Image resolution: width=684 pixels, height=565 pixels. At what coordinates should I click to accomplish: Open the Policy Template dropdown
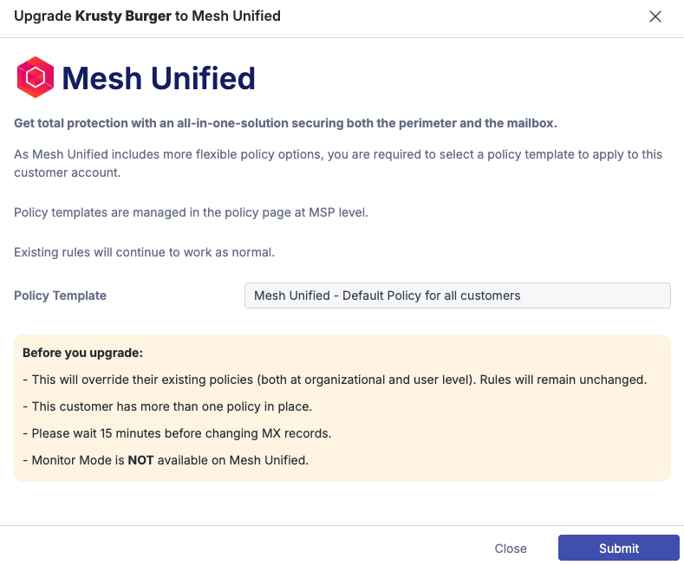pyautogui.click(x=457, y=295)
